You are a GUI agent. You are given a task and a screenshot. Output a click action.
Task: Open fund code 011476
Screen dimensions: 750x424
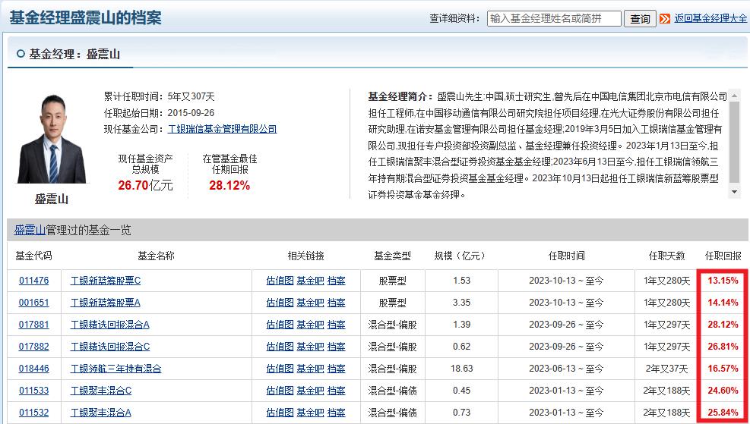[x=34, y=281]
